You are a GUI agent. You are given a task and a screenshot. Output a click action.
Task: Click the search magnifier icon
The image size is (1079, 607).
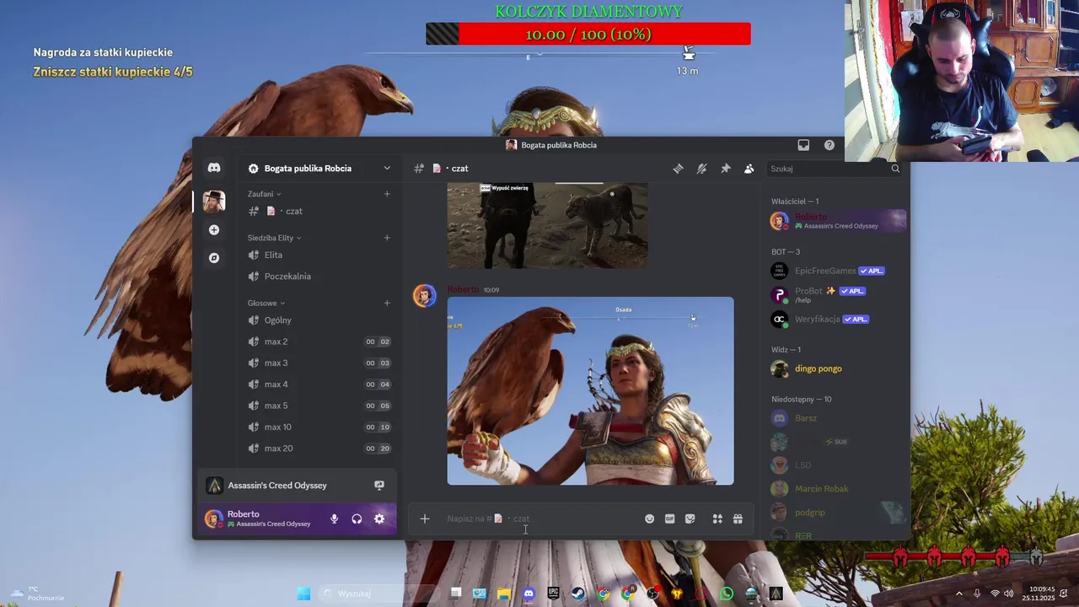[x=895, y=169]
